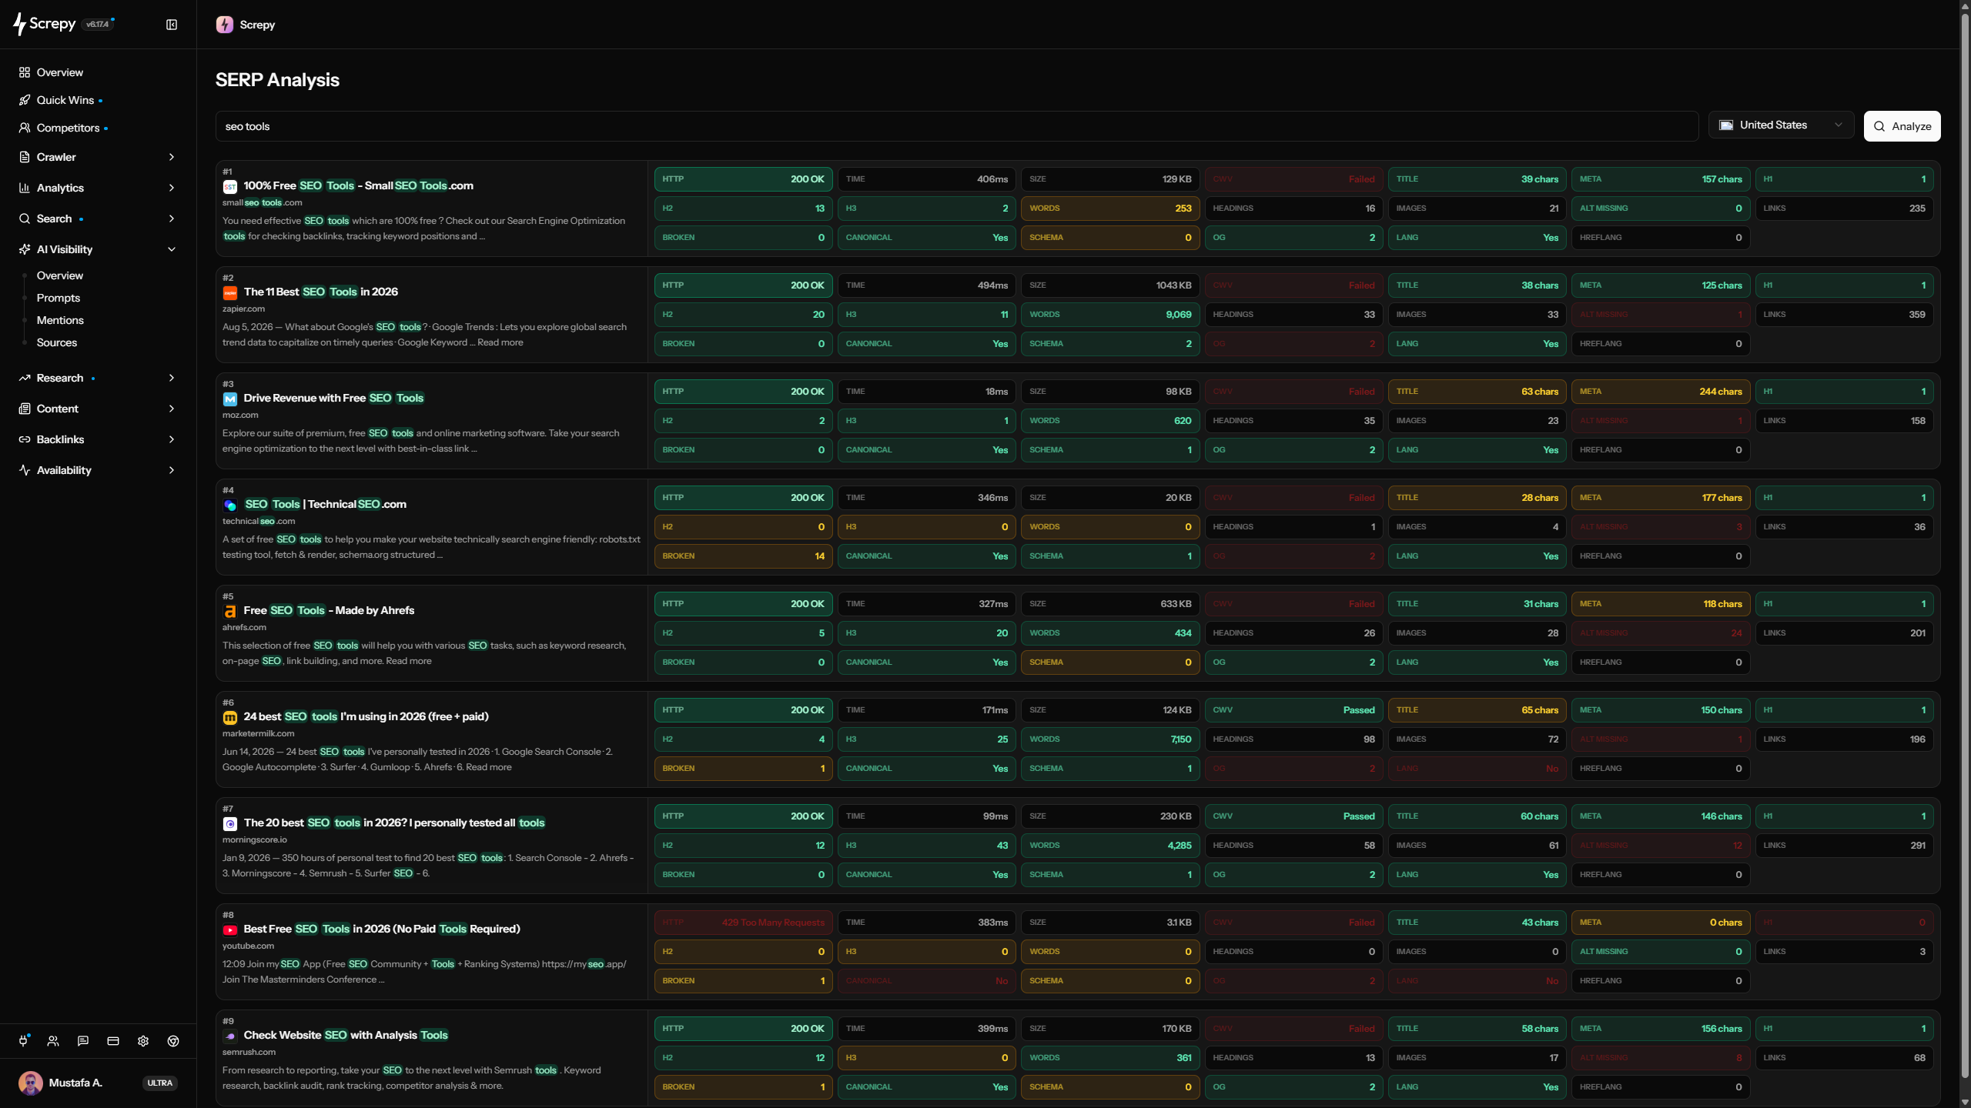Open integrations plug icon in bottom bar
1971x1108 pixels.
click(x=24, y=1041)
